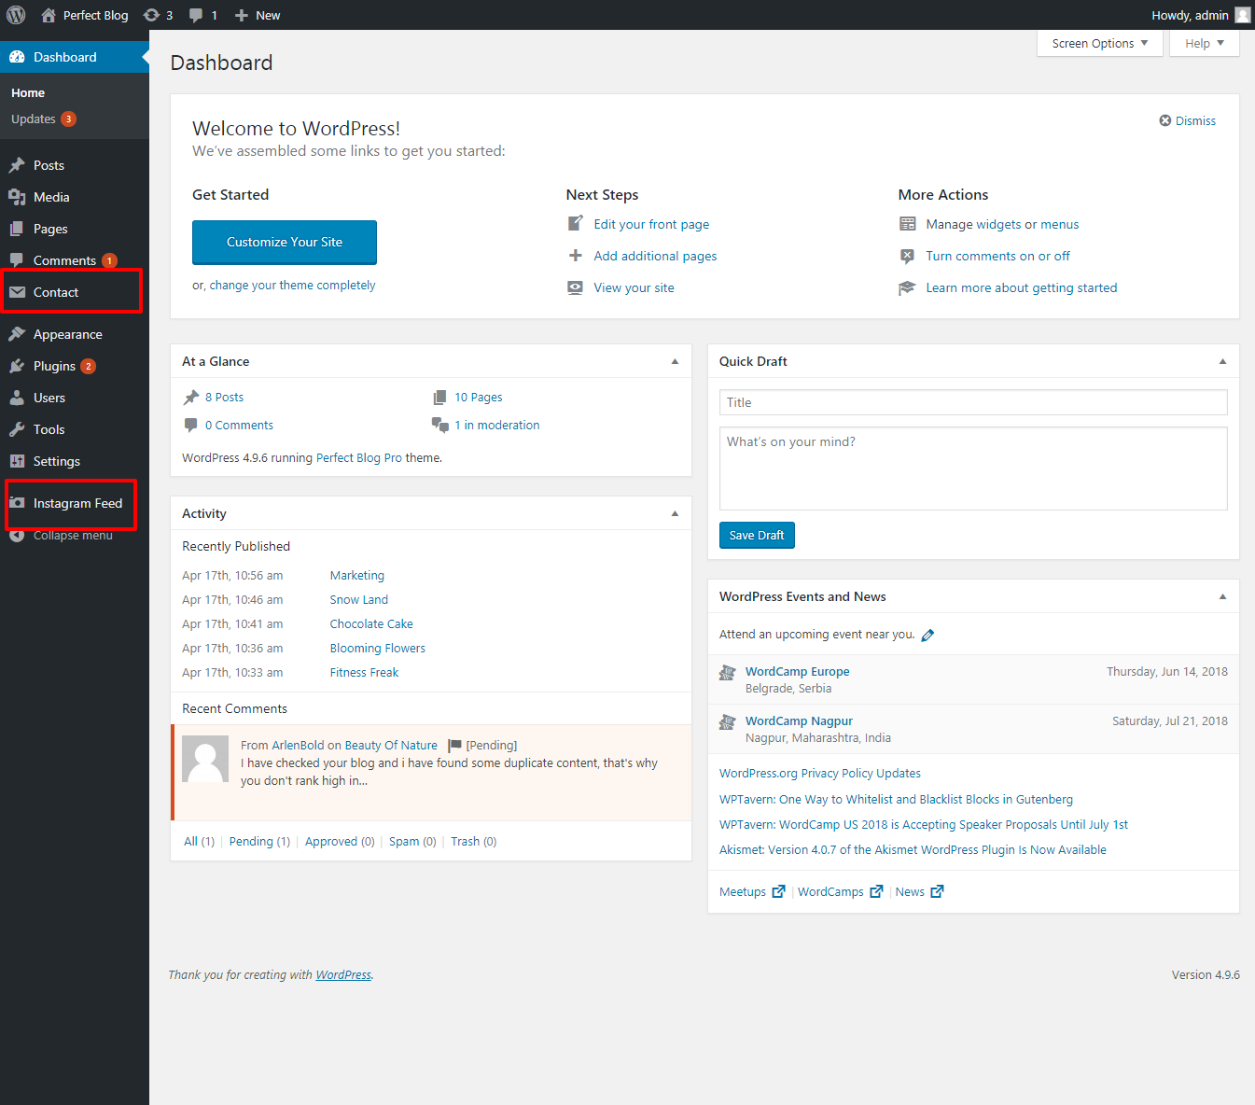1255x1105 pixels.
Task: Click commenter avatar in Recent Comments
Action: (x=205, y=759)
